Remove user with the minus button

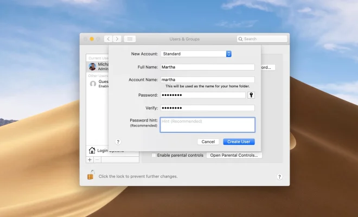(x=97, y=159)
